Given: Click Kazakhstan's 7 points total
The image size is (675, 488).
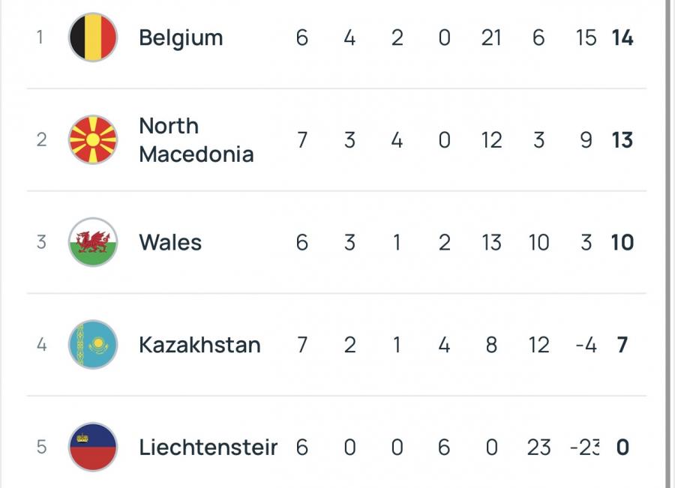Looking at the screenshot, I should [x=622, y=345].
